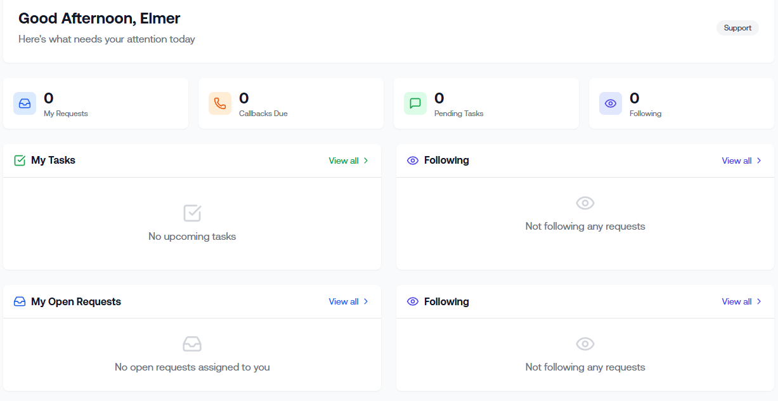
Task: Click the Callbacks Due phone icon
Action: point(220,103)
